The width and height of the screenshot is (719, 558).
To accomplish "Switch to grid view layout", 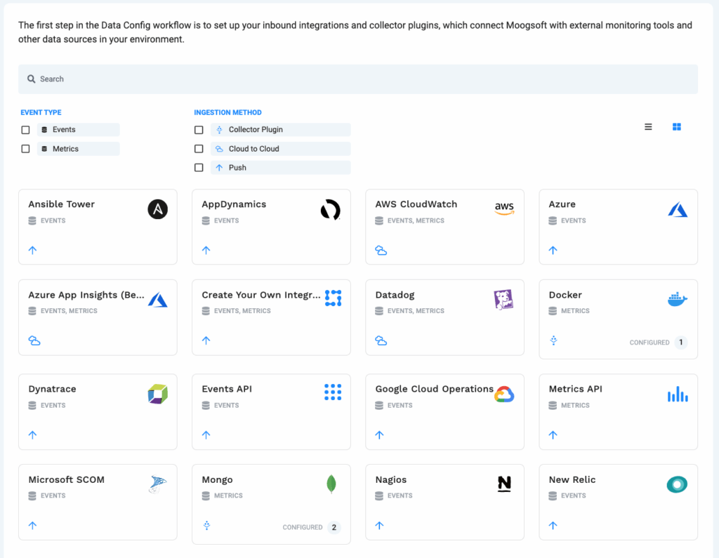I will 676,126.
